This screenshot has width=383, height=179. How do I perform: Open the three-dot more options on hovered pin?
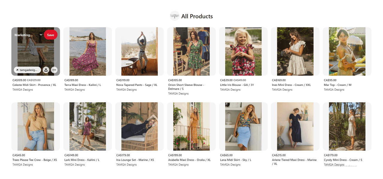pyautogui.click(x=54, y=70)
